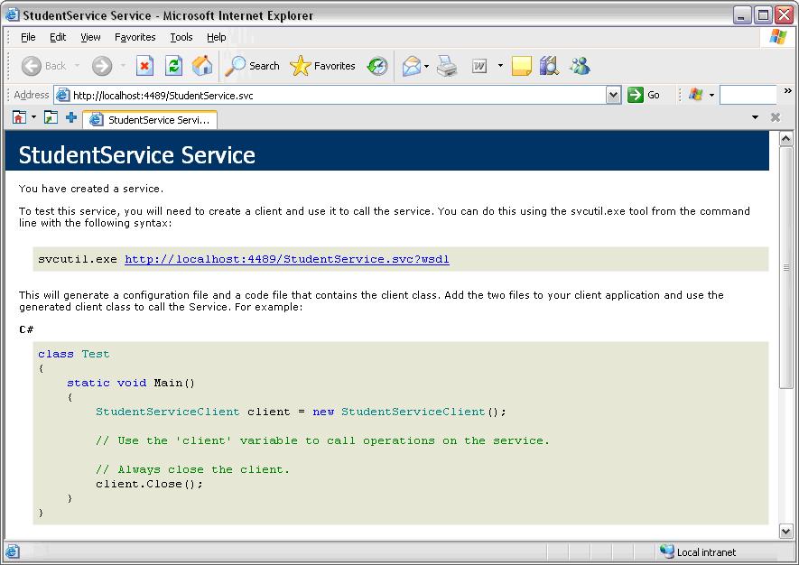The height and width of the screenshot is (565, 799).
Task: Open the Tools menu
Action: pyautogui.click(x=181, y=37)
